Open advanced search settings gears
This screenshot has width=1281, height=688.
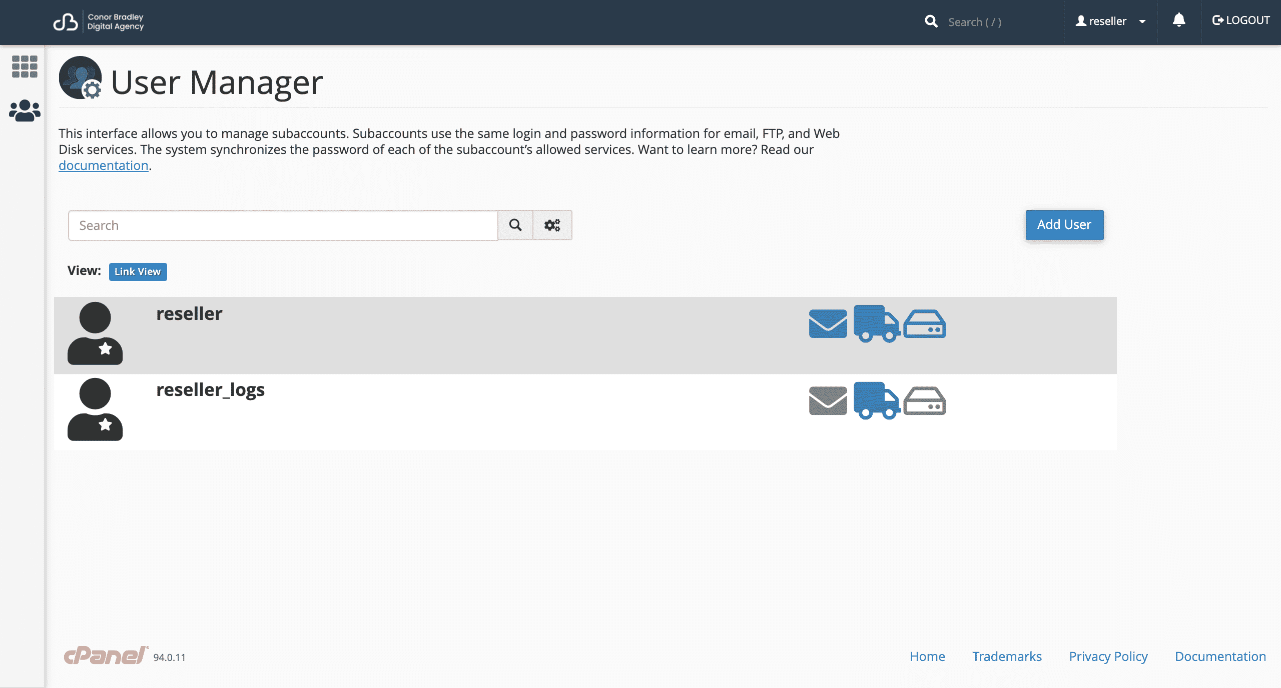coord(552,225)
